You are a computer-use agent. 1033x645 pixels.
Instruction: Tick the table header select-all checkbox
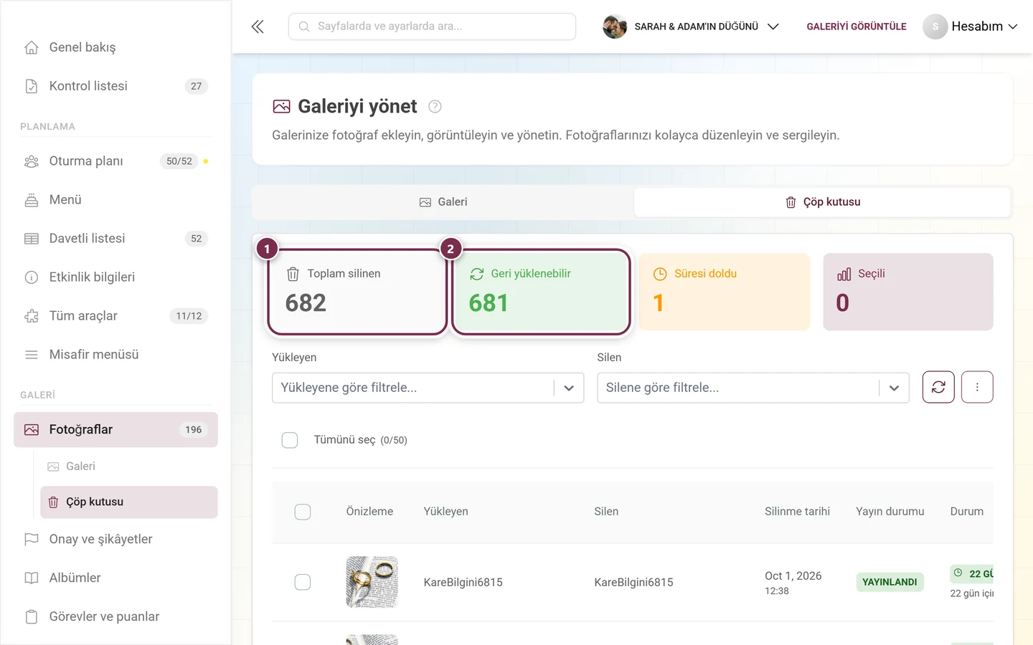click(x=303, y=512)
